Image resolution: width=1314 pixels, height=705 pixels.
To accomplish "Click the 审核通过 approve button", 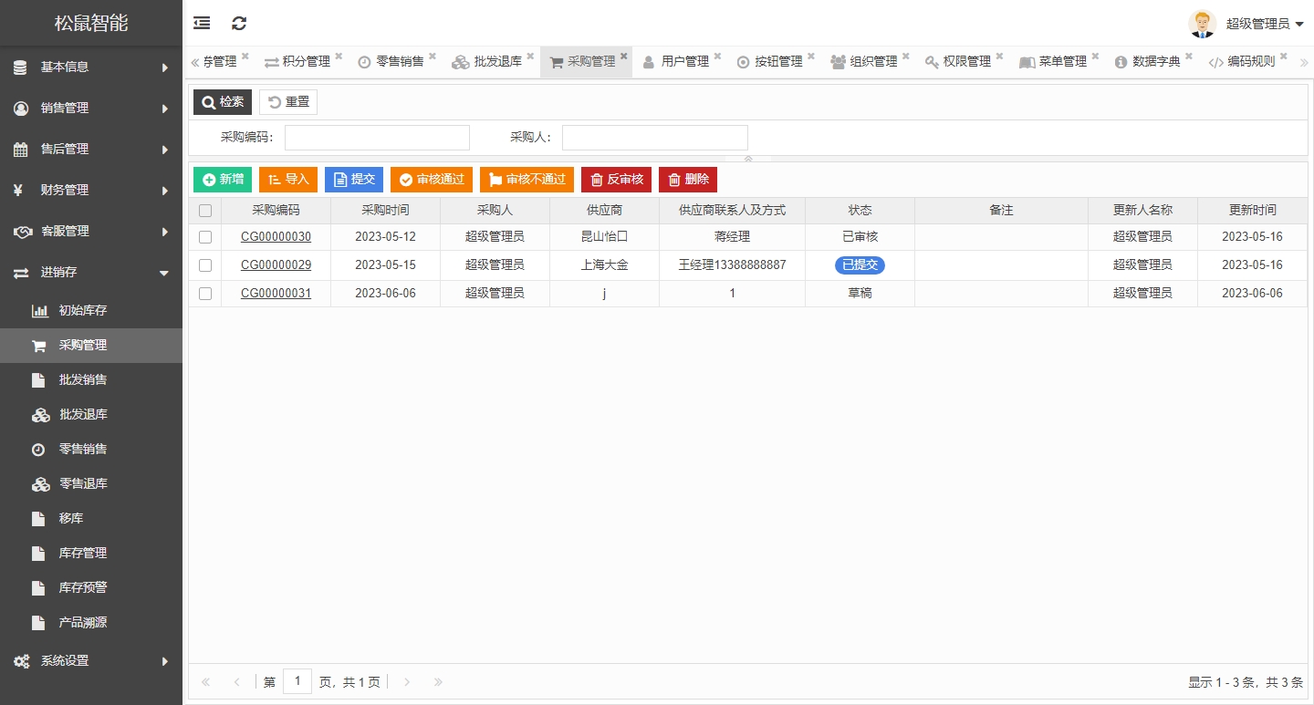I will 432,180.
